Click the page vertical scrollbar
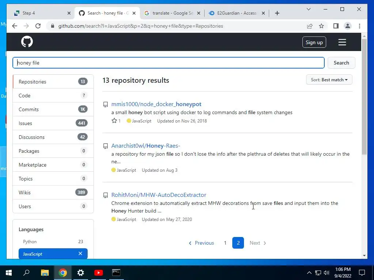Image resolution: width=374 pixels, height=280 pixels. point(364,96)
